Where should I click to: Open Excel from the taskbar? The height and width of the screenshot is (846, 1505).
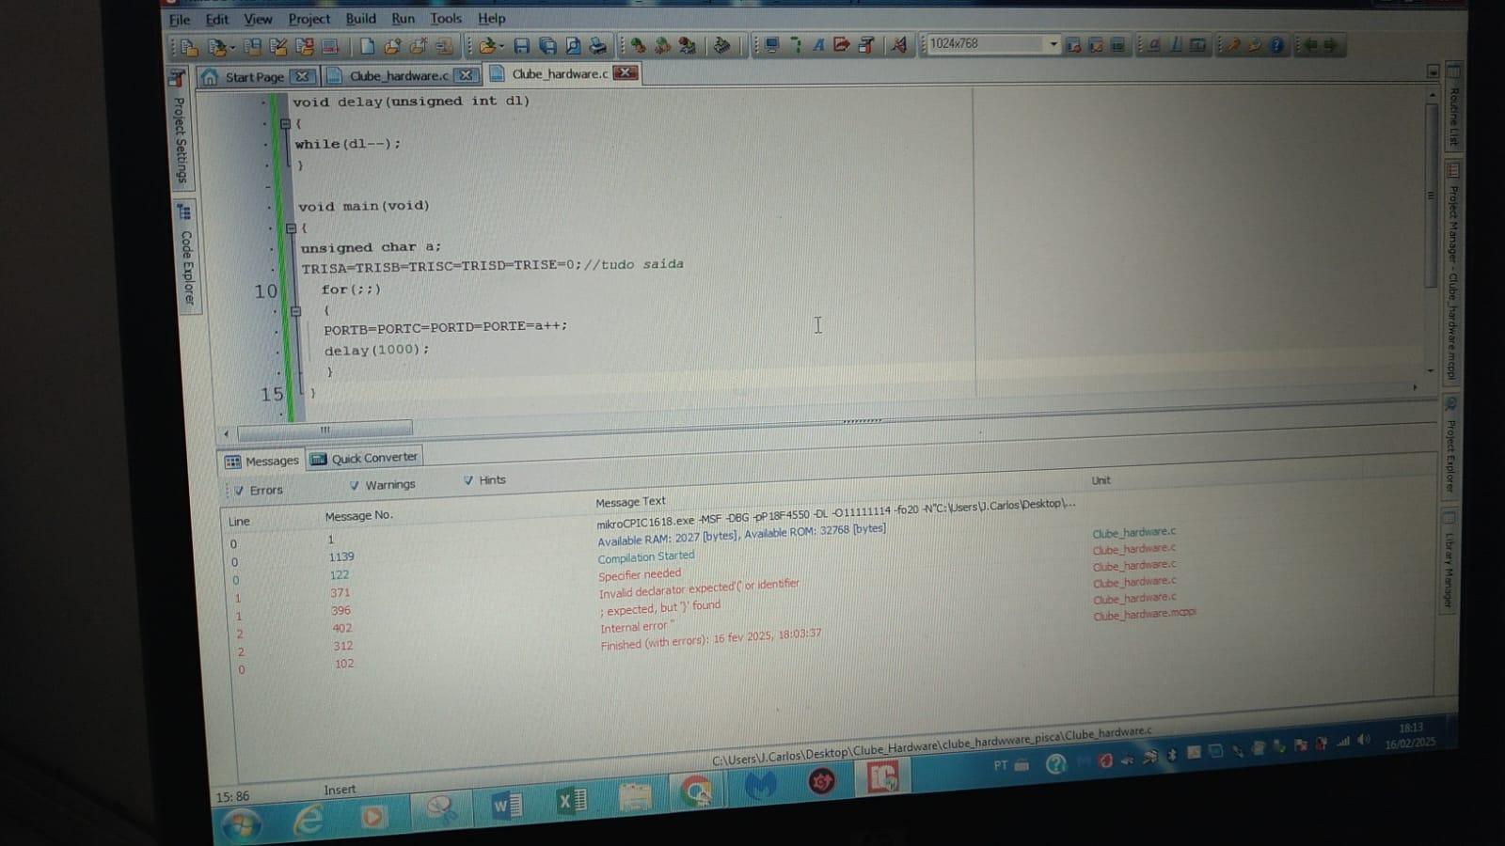(571, 800)
